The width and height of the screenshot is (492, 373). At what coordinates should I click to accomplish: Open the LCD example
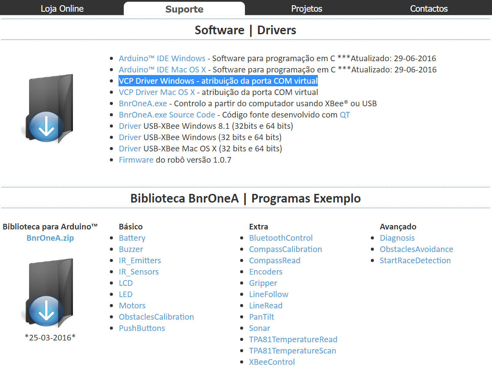click(x=125, y=283)
